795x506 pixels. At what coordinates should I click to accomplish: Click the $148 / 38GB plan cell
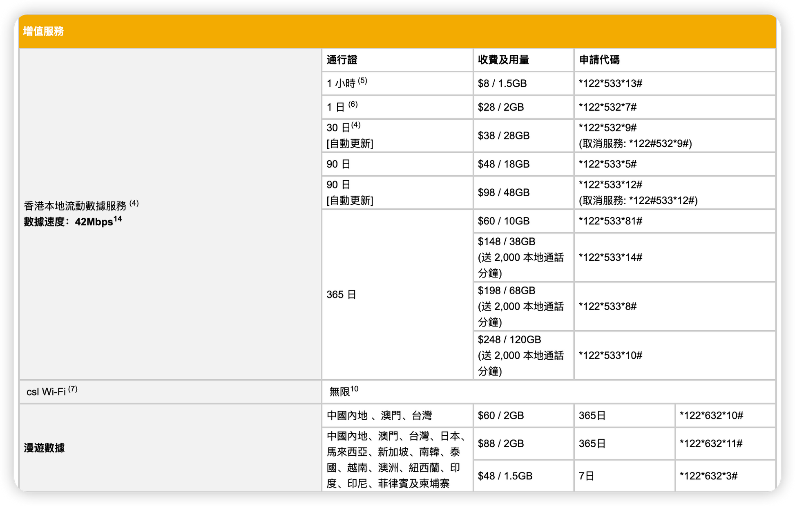click(507, 242)
